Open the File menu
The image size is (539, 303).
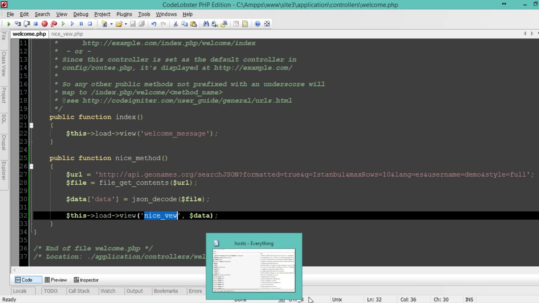(10, 14)
